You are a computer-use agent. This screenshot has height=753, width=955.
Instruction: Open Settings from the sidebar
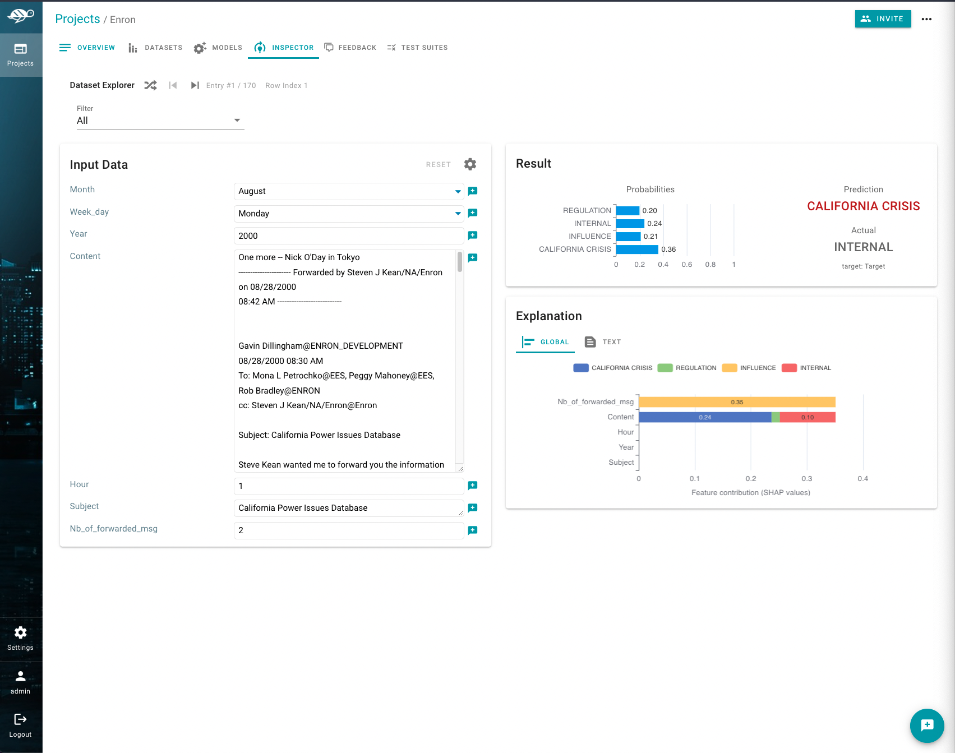click(x=20, y=638)
